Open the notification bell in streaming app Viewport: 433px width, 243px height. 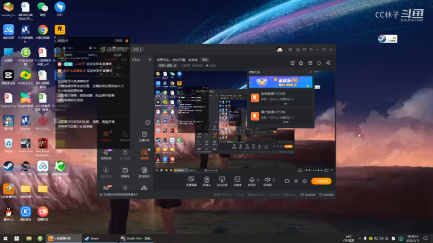click(319, 63)
